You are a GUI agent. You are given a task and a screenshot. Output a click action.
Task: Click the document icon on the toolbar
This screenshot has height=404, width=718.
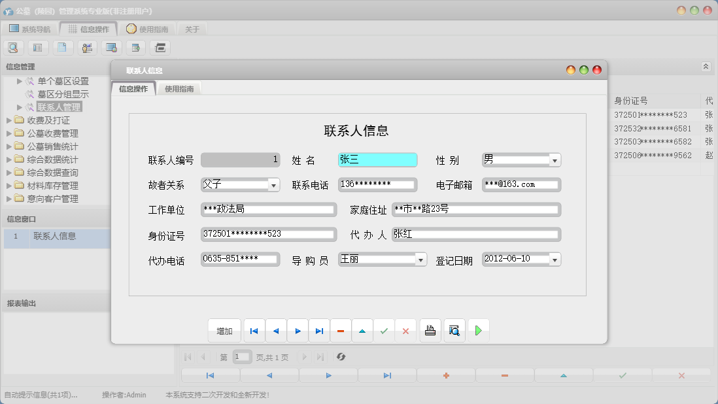point(61,47)
